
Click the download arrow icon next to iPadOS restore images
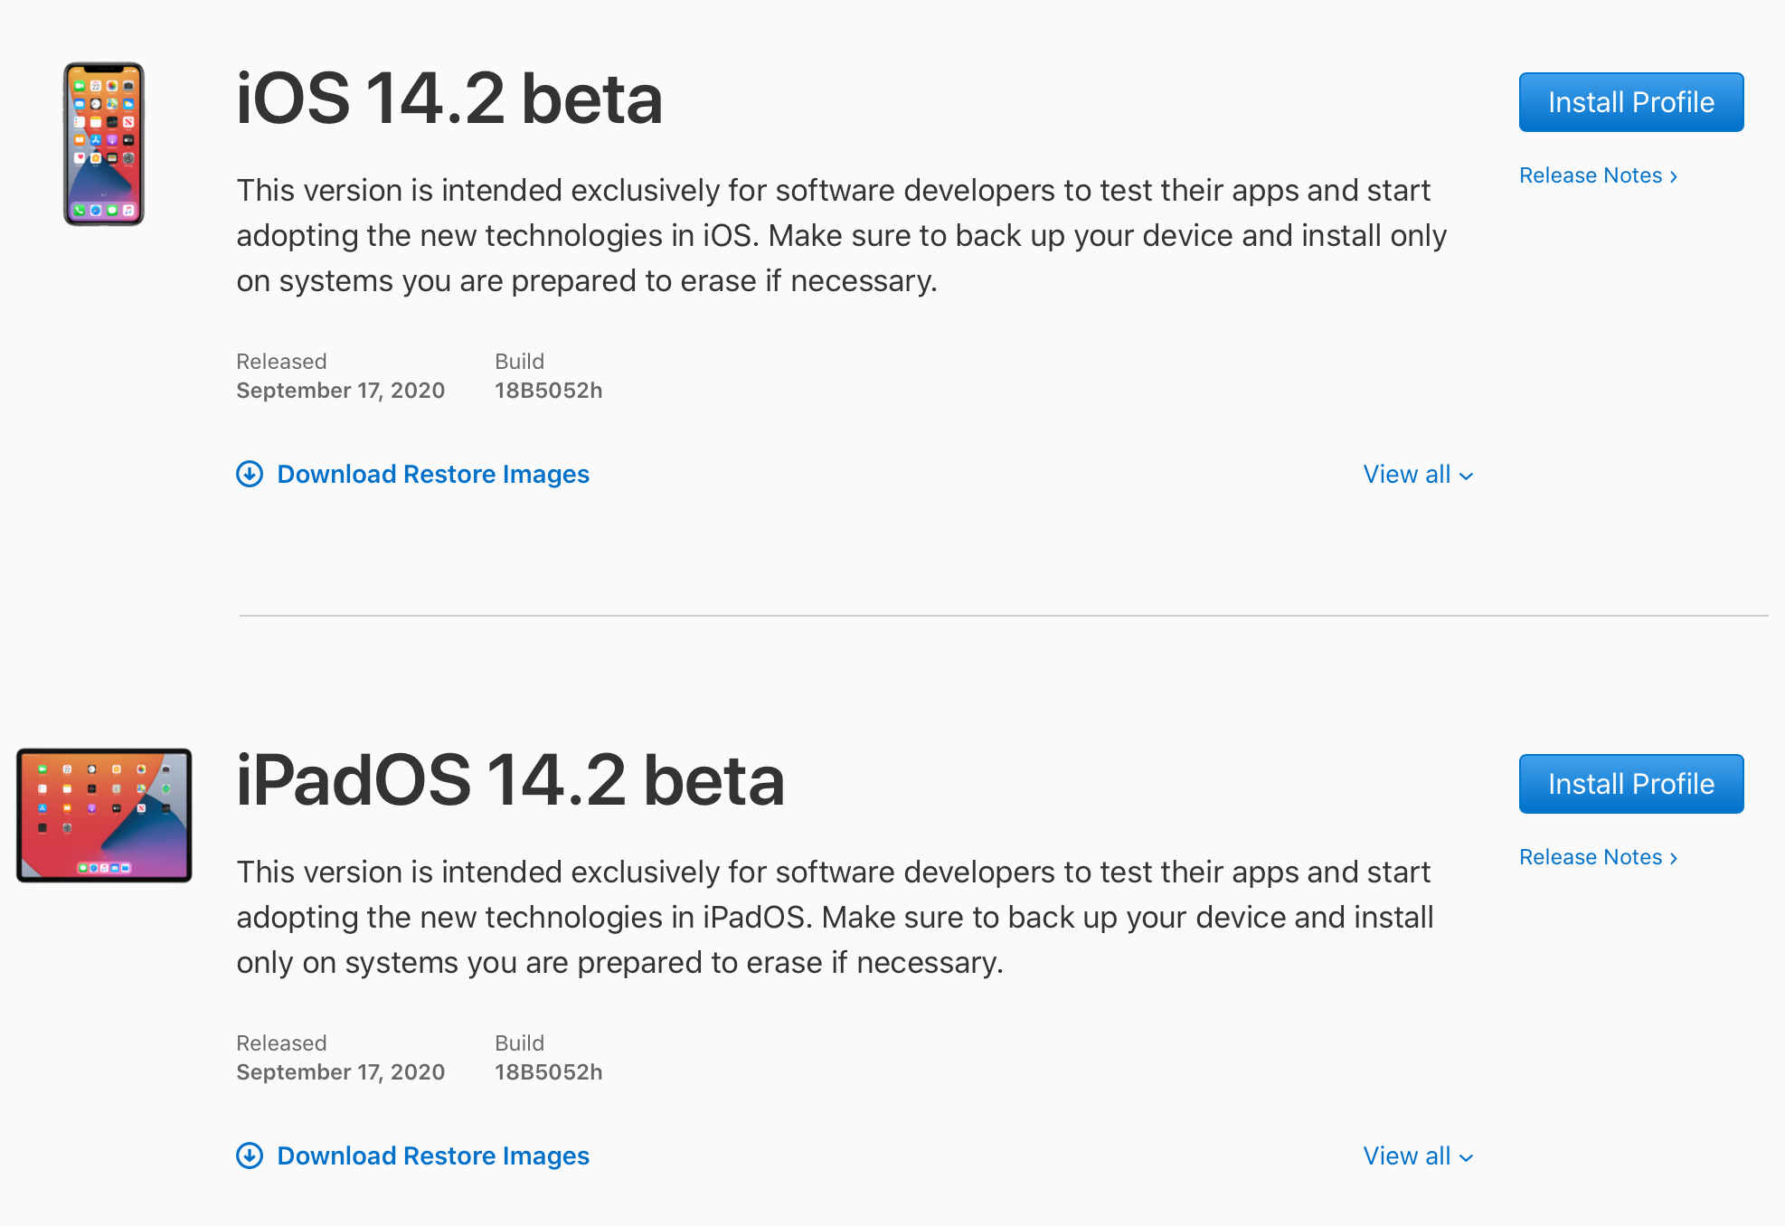point(250,1155)
